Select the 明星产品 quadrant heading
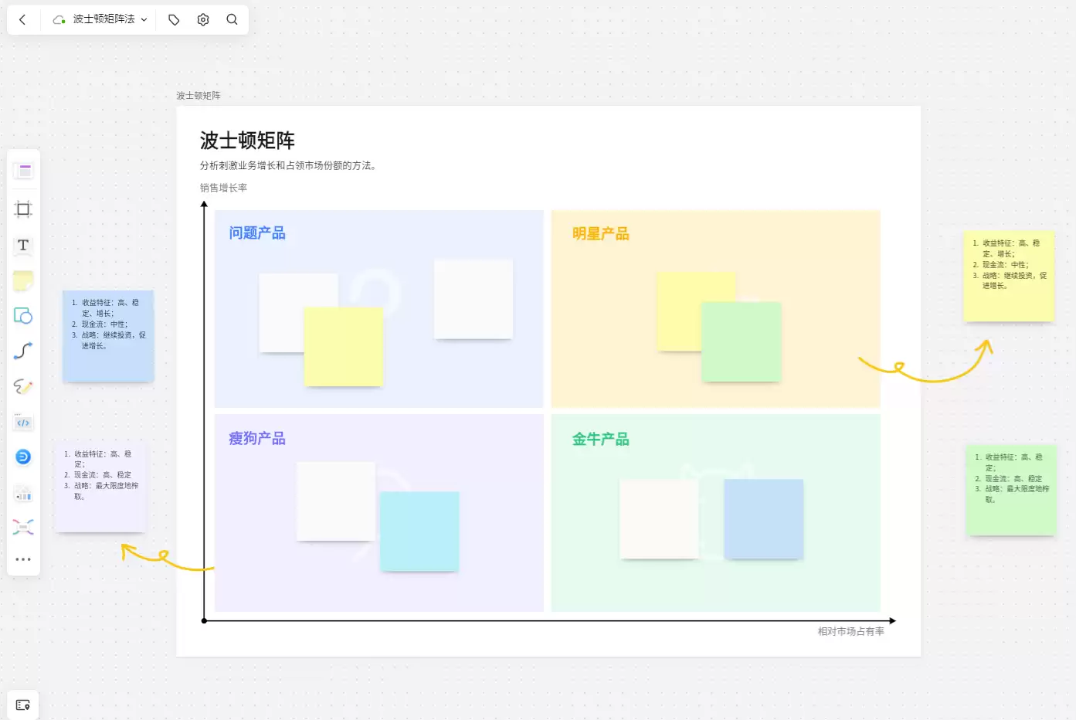 pos(601,233)
